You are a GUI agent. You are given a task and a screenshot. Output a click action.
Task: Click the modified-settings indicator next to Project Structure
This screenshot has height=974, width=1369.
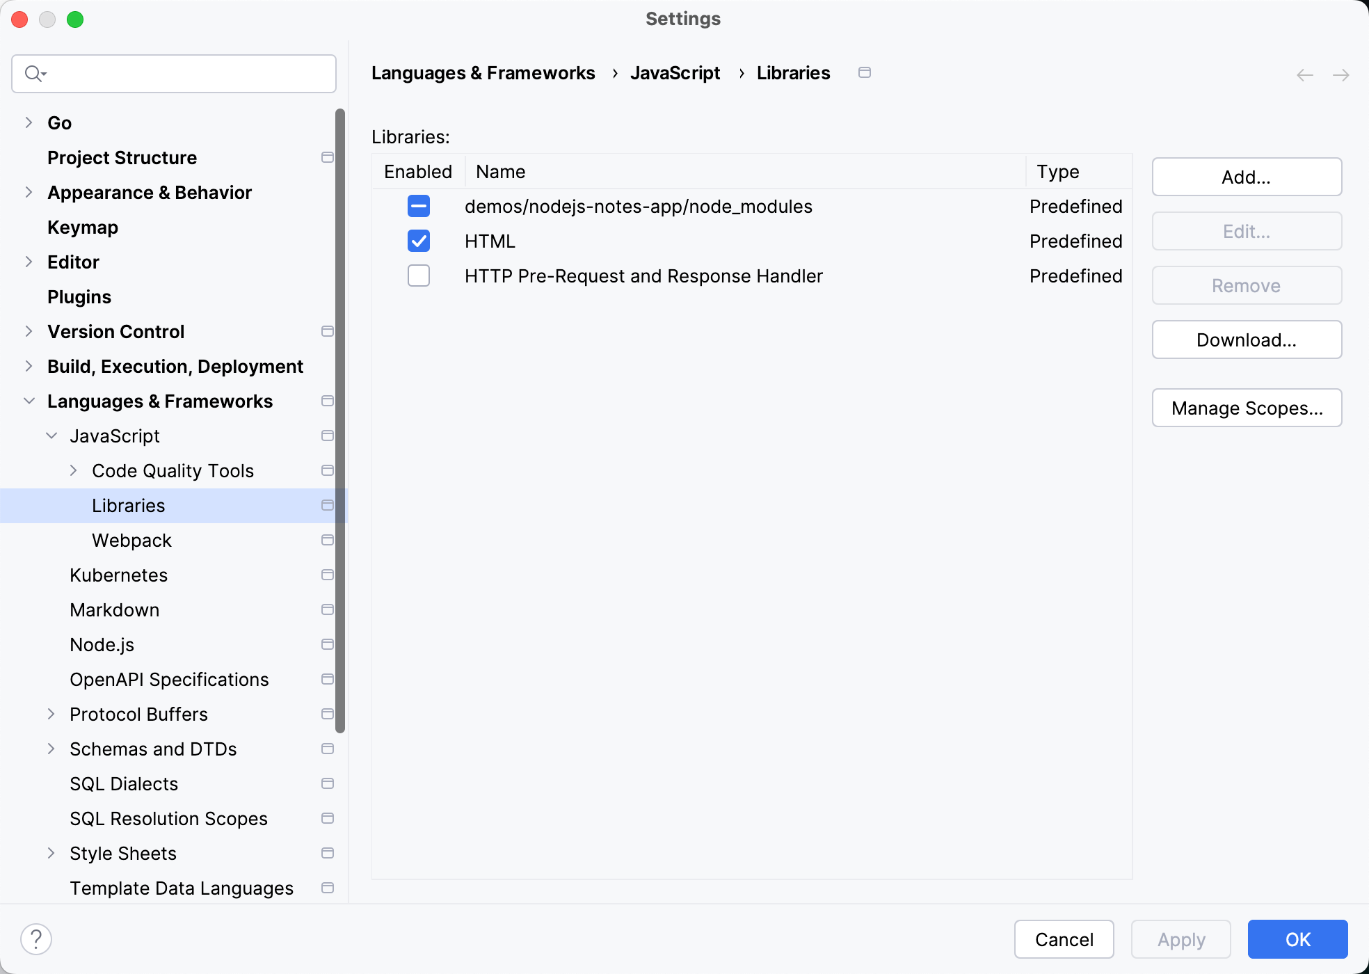(327, 158)
